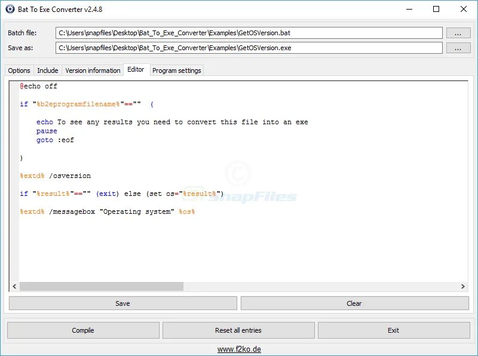
Task: Click the '%os%' variable at line end
Action: [187, 212]
